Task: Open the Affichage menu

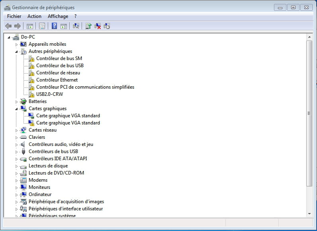Action: tap(58, 16)
